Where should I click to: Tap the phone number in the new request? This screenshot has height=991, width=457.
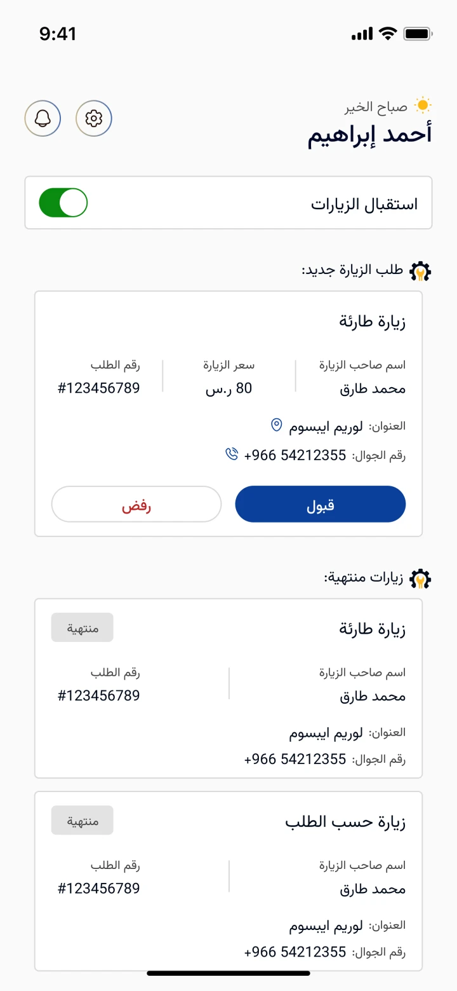tap(295, 455)
